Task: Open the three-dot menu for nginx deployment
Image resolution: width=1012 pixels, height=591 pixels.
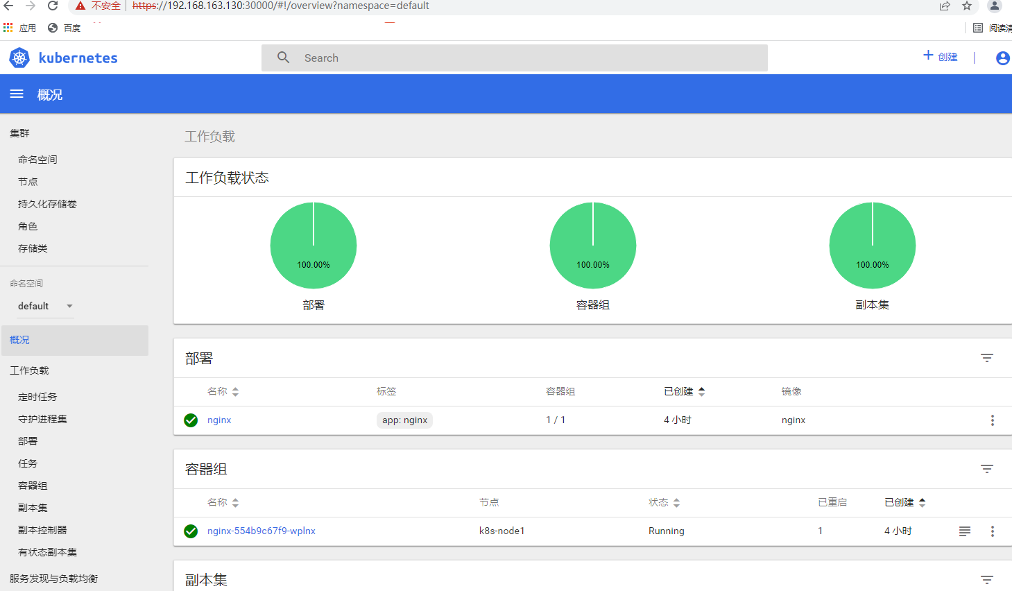Action: click(992, 420)
